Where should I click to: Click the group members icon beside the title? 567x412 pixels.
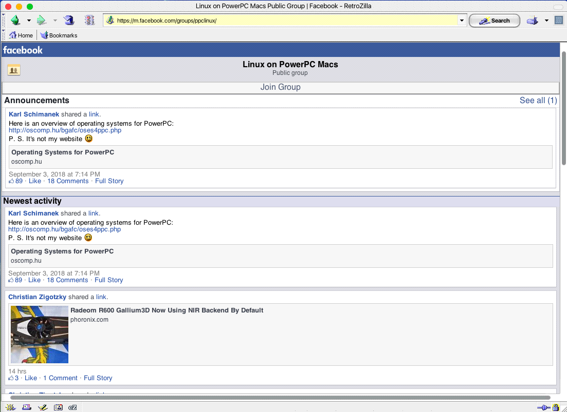pos(14,70)
